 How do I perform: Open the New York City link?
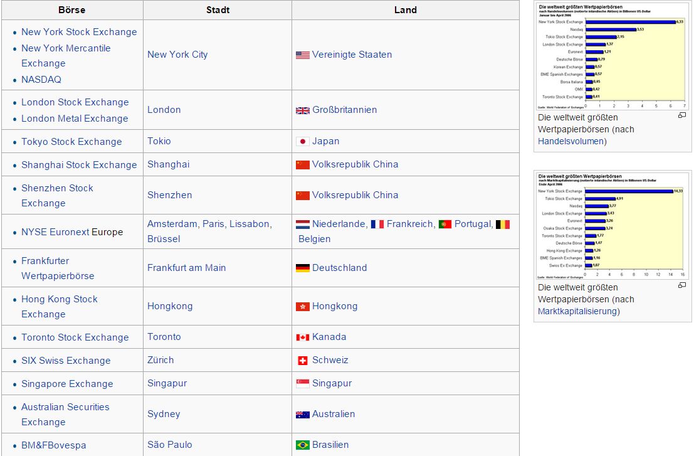(x=177, y=55)
